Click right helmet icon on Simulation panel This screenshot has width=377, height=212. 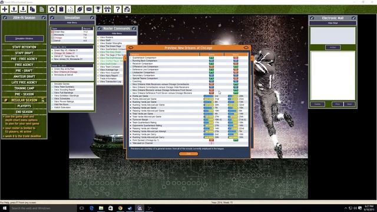[92, 18]
